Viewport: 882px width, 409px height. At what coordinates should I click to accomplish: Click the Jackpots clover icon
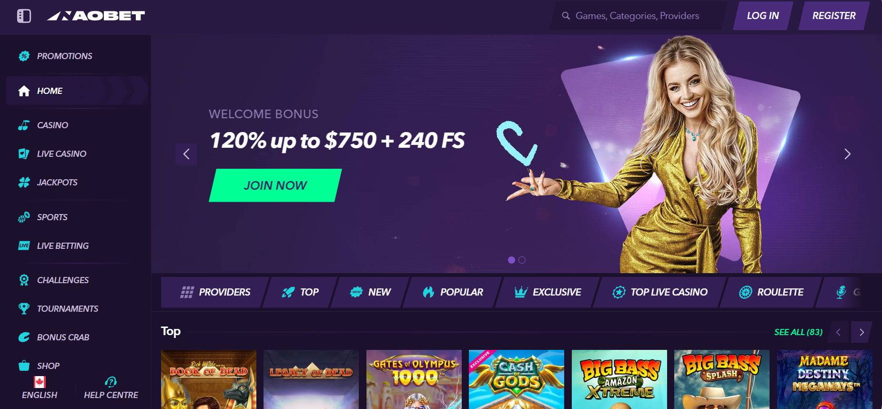[24, 182]
